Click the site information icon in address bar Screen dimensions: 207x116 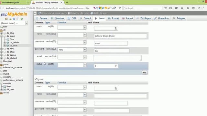(3, 8)
